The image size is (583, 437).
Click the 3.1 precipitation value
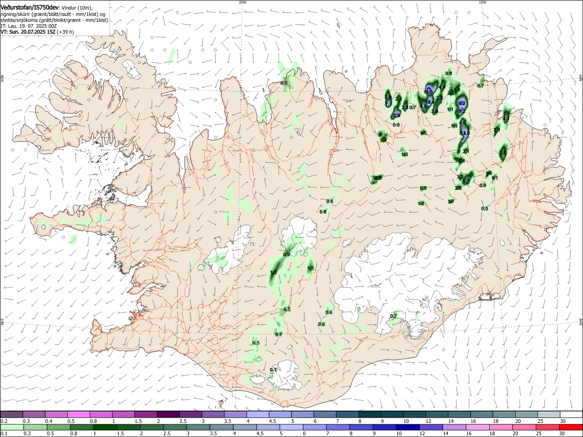tap(465, 151)
